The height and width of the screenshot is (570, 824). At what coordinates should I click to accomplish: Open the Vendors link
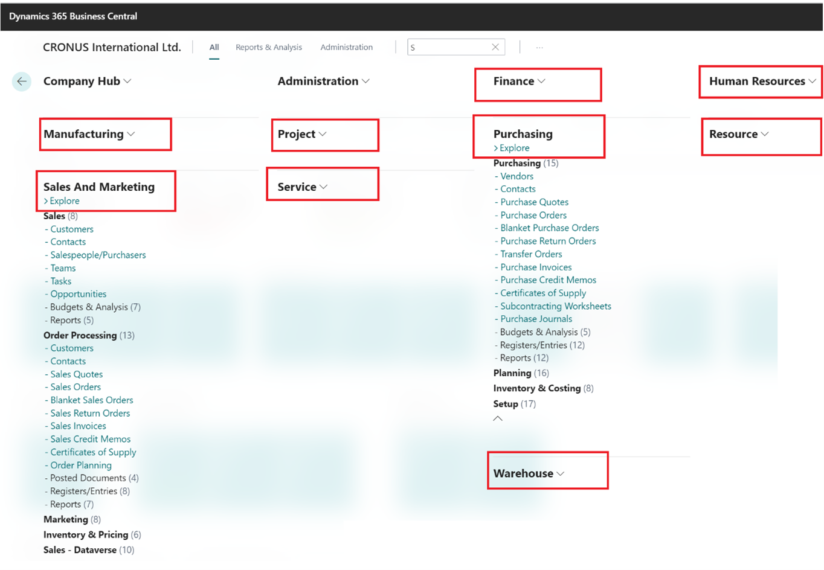coord(517,176)
